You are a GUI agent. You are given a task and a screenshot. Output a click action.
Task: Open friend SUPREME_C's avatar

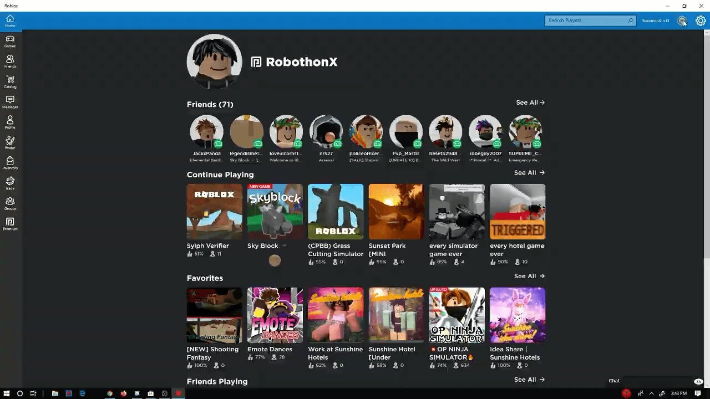coord(525,132)
